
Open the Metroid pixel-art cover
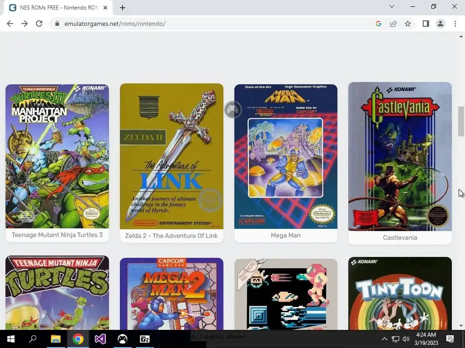(x=286, y=294)
